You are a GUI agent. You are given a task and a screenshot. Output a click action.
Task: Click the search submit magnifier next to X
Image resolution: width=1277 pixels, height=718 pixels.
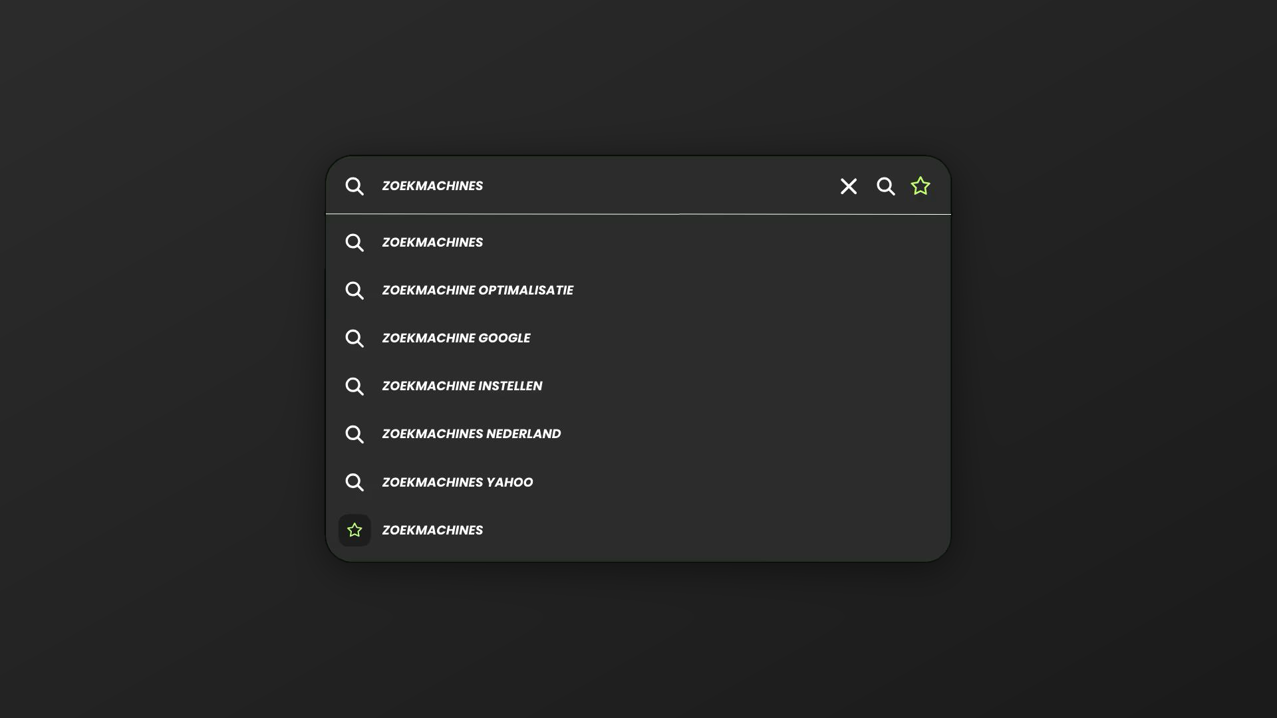pos(886,186)
